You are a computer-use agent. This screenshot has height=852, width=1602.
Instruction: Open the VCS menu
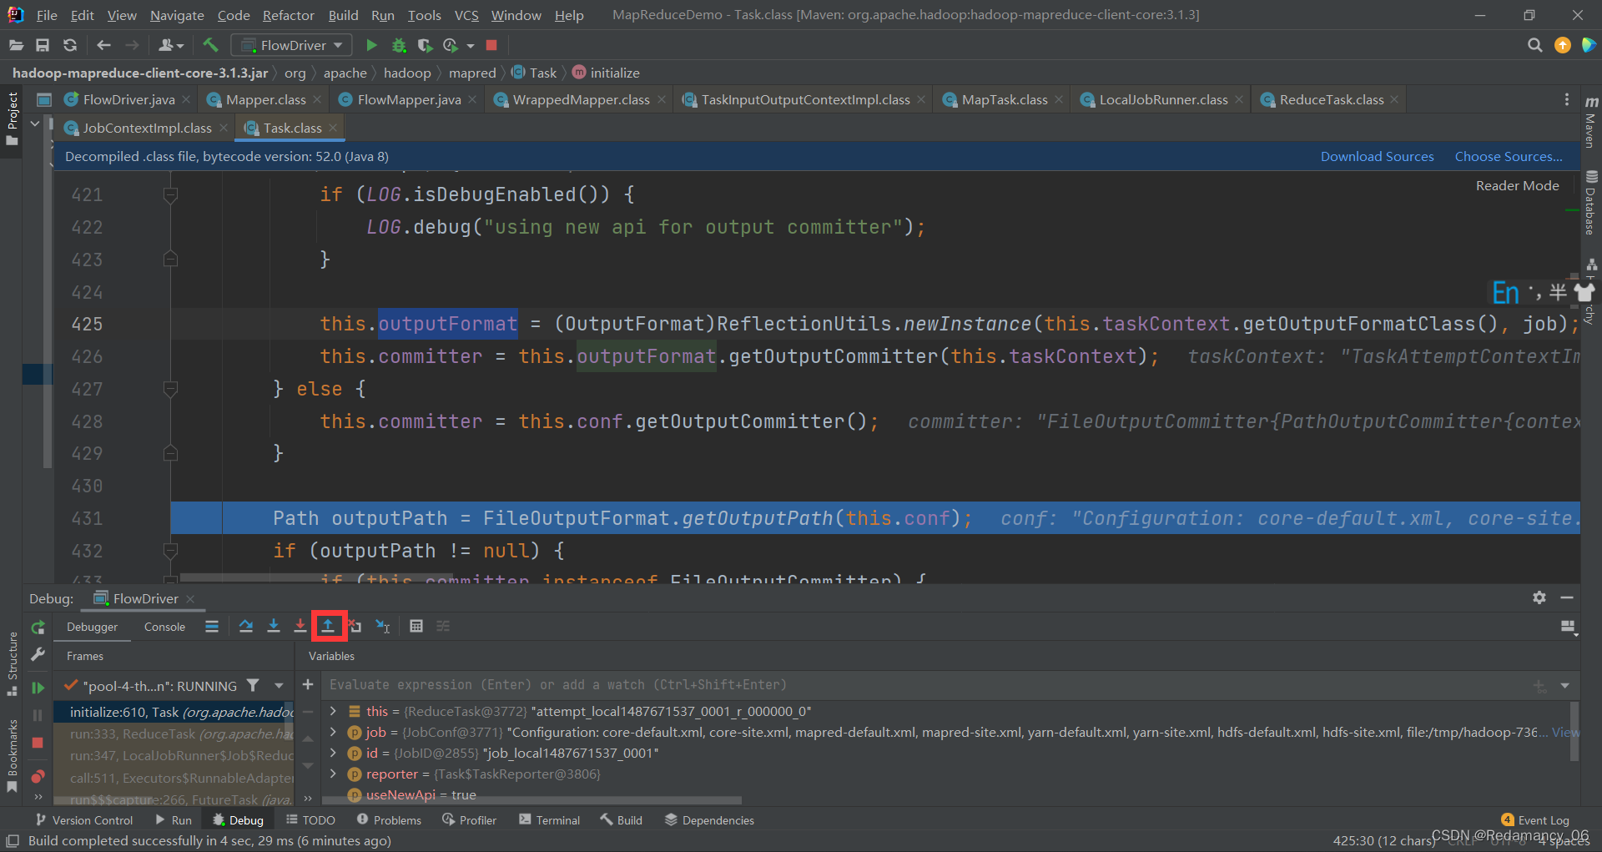pos(466,15)
